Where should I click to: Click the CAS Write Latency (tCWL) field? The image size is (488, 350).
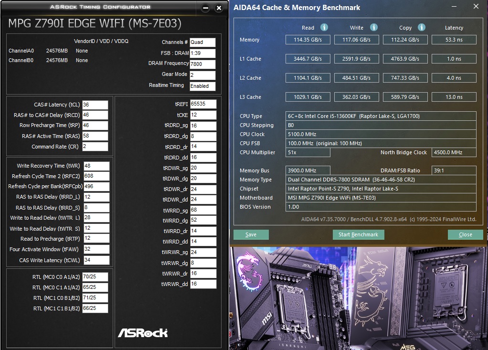coord(96,260)
